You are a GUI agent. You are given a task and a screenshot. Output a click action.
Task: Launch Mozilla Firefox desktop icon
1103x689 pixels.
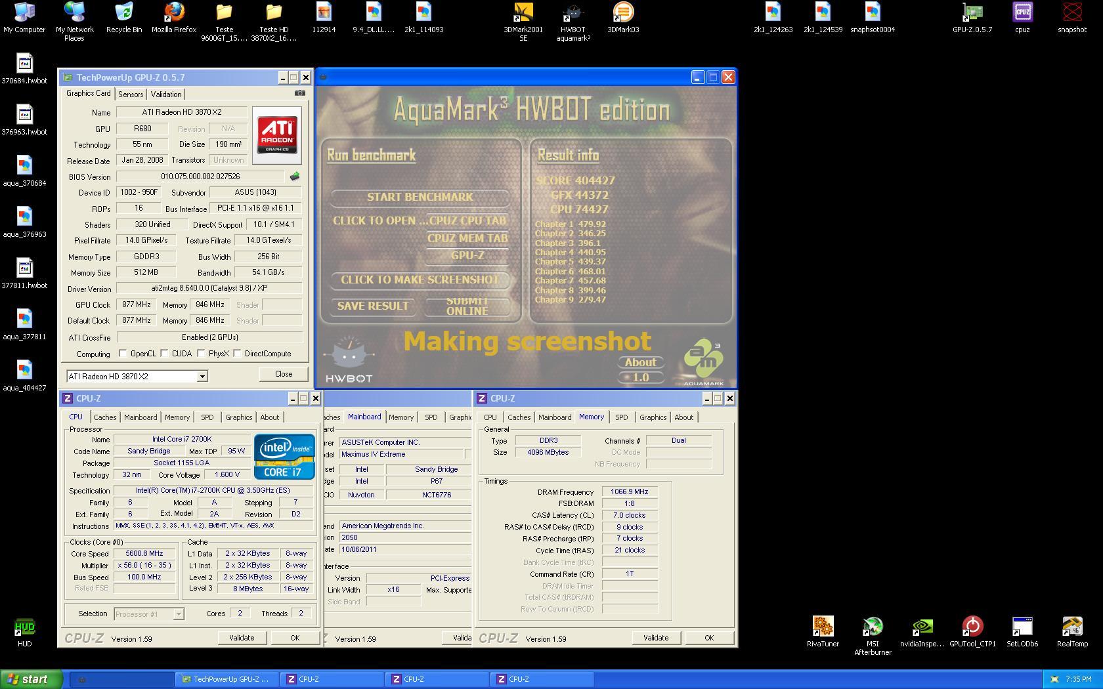coord(174,18)
